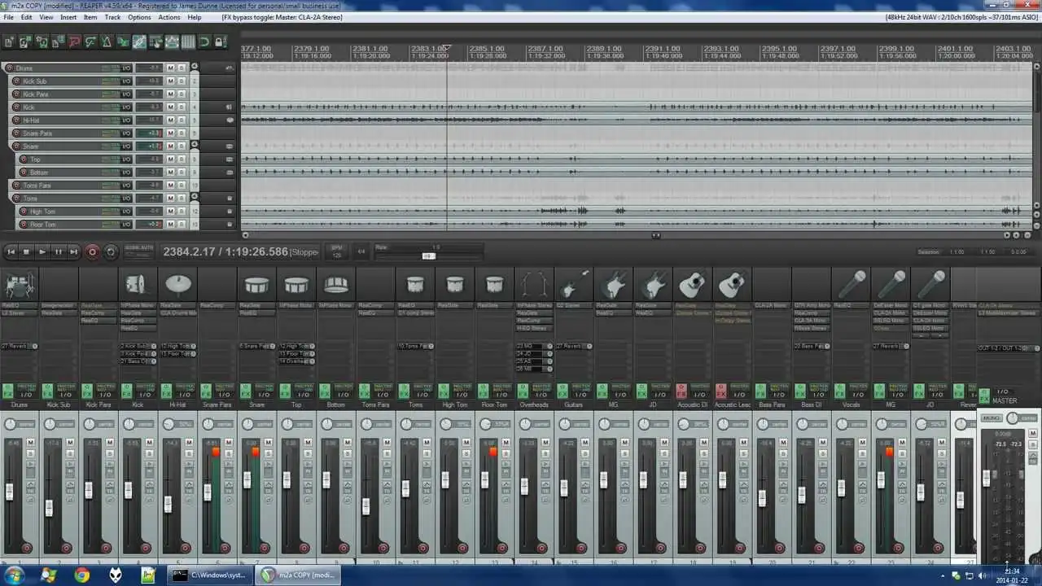Open the Options menu
1042x586 pixels.
(x=139, y=17)
